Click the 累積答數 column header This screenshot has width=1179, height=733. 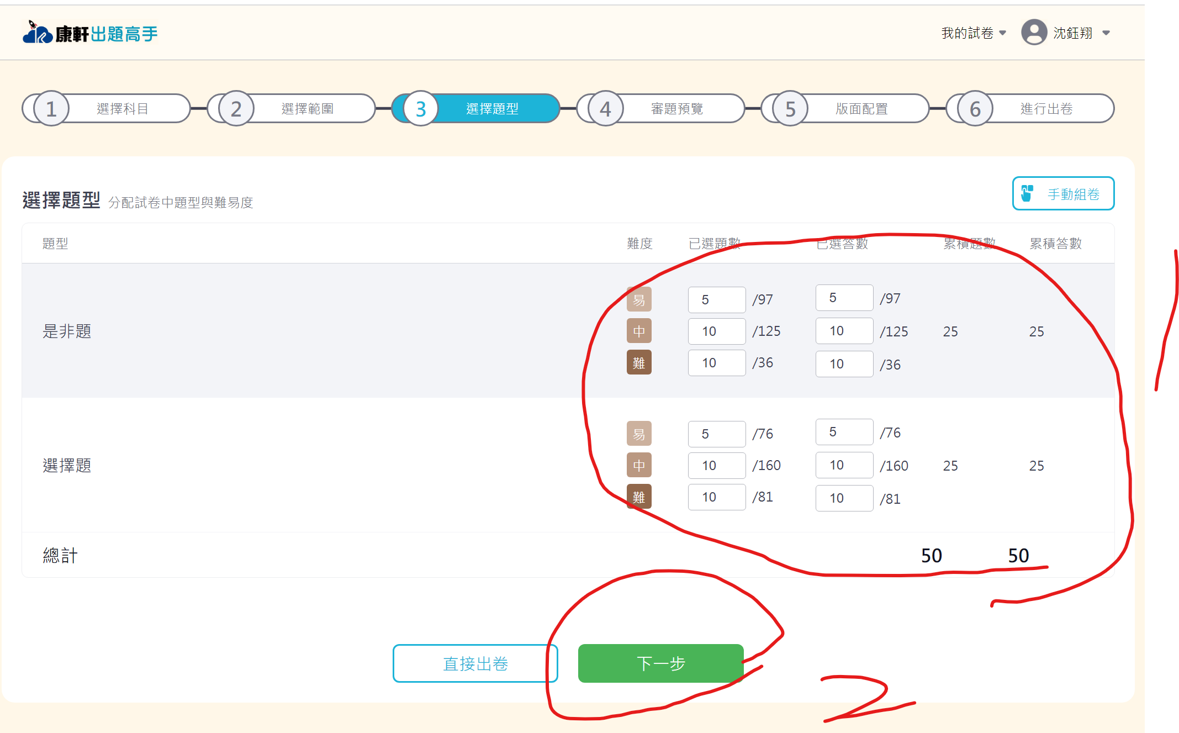pyautogui.click(x=1055, y=243)
